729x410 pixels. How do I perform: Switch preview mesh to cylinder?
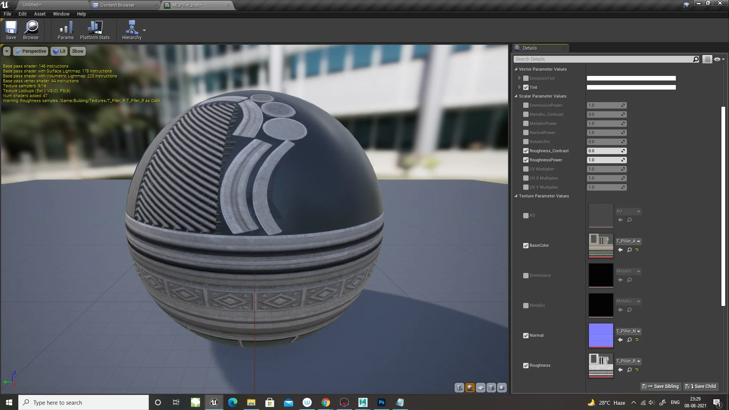(459, 388)
